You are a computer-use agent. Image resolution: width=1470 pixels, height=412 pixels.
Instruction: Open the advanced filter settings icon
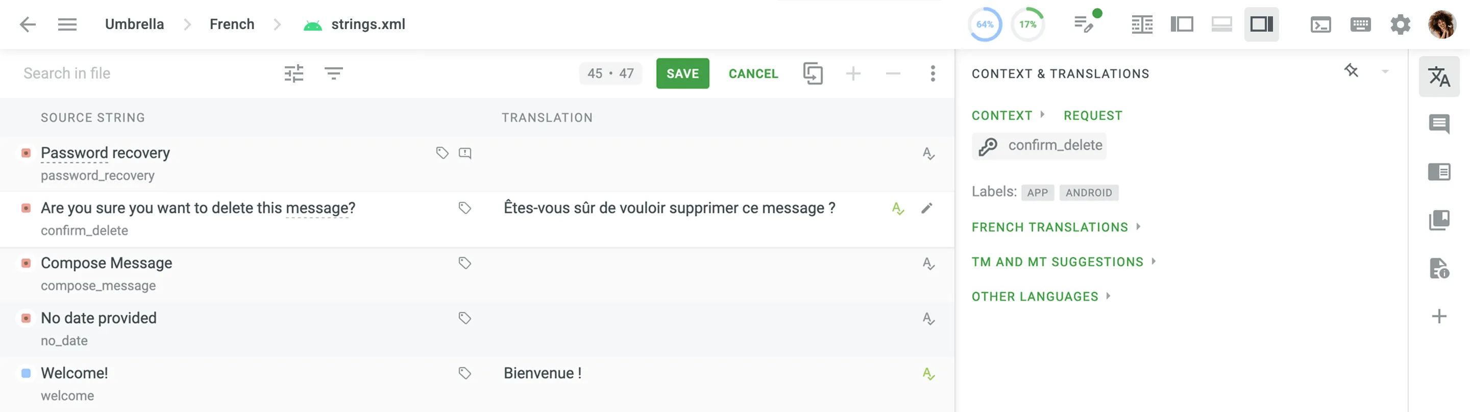295,73
